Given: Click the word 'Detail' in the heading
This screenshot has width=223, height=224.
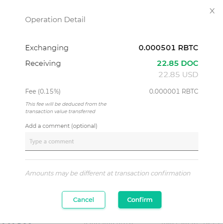Looking at the screenshot, I should (75, 19).
